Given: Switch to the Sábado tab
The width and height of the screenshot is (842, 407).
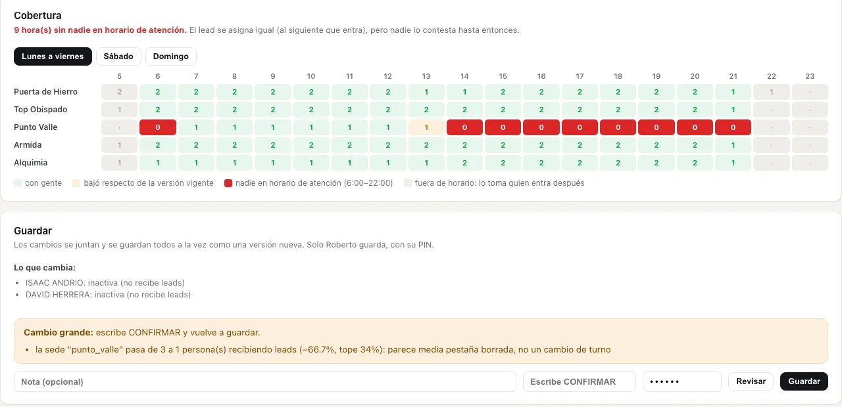Looking at the screenshot, I should pos(118,56).
